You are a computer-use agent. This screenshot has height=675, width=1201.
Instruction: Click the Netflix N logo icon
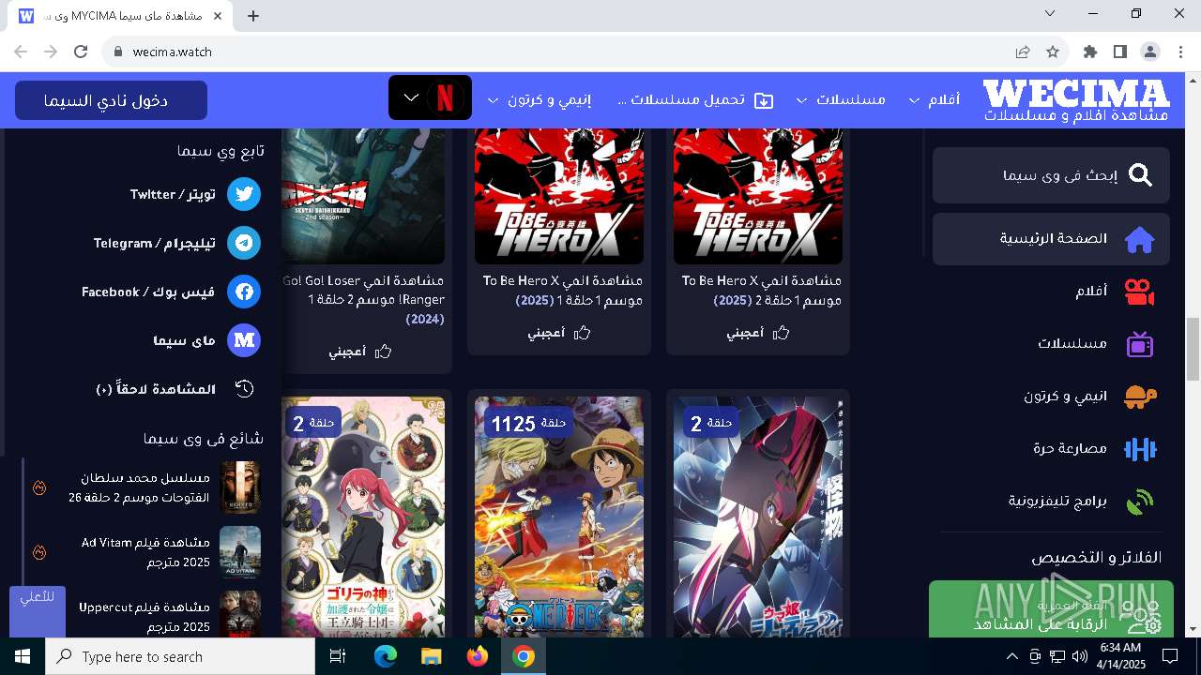click(x=445, y=97)
